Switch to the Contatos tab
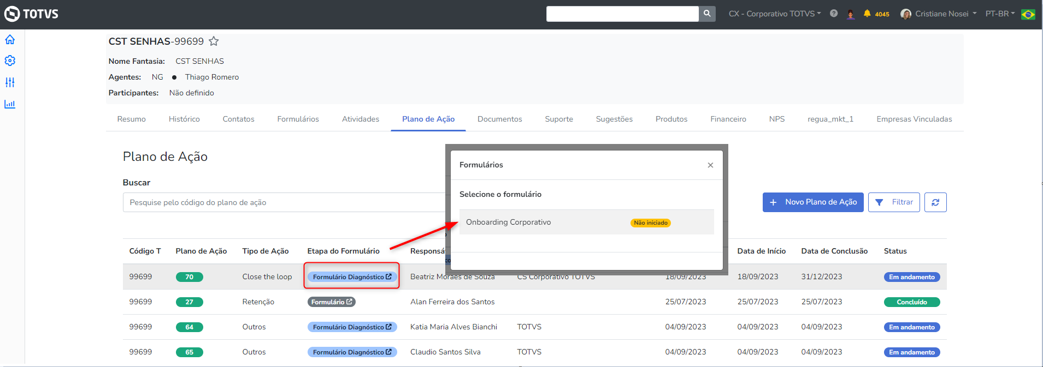This screenshot has width=1043, height=367. [238, 119]
